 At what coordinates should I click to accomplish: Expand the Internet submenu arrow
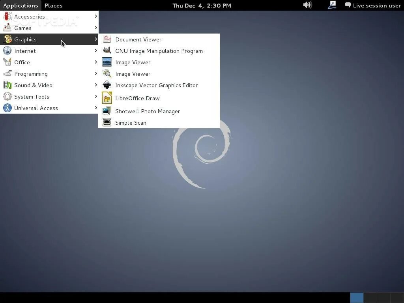pyautogui.click(x=96, y=50)
